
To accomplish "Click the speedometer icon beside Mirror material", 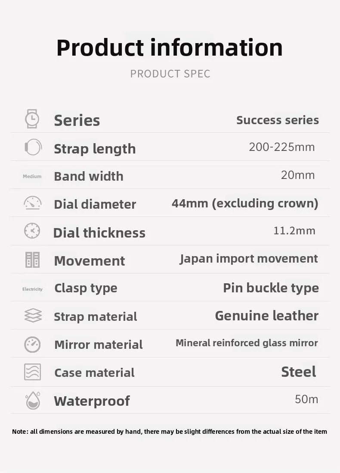I will tap(32, 345).
